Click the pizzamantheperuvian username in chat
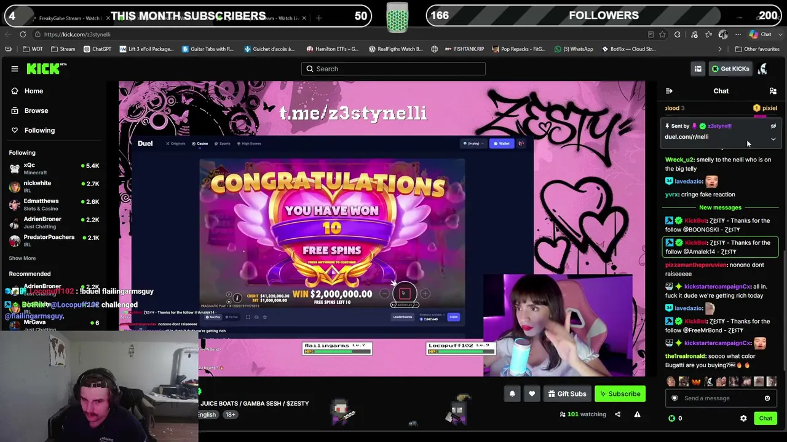Viewport: 787px width, 442px height. tap(696, 265)
